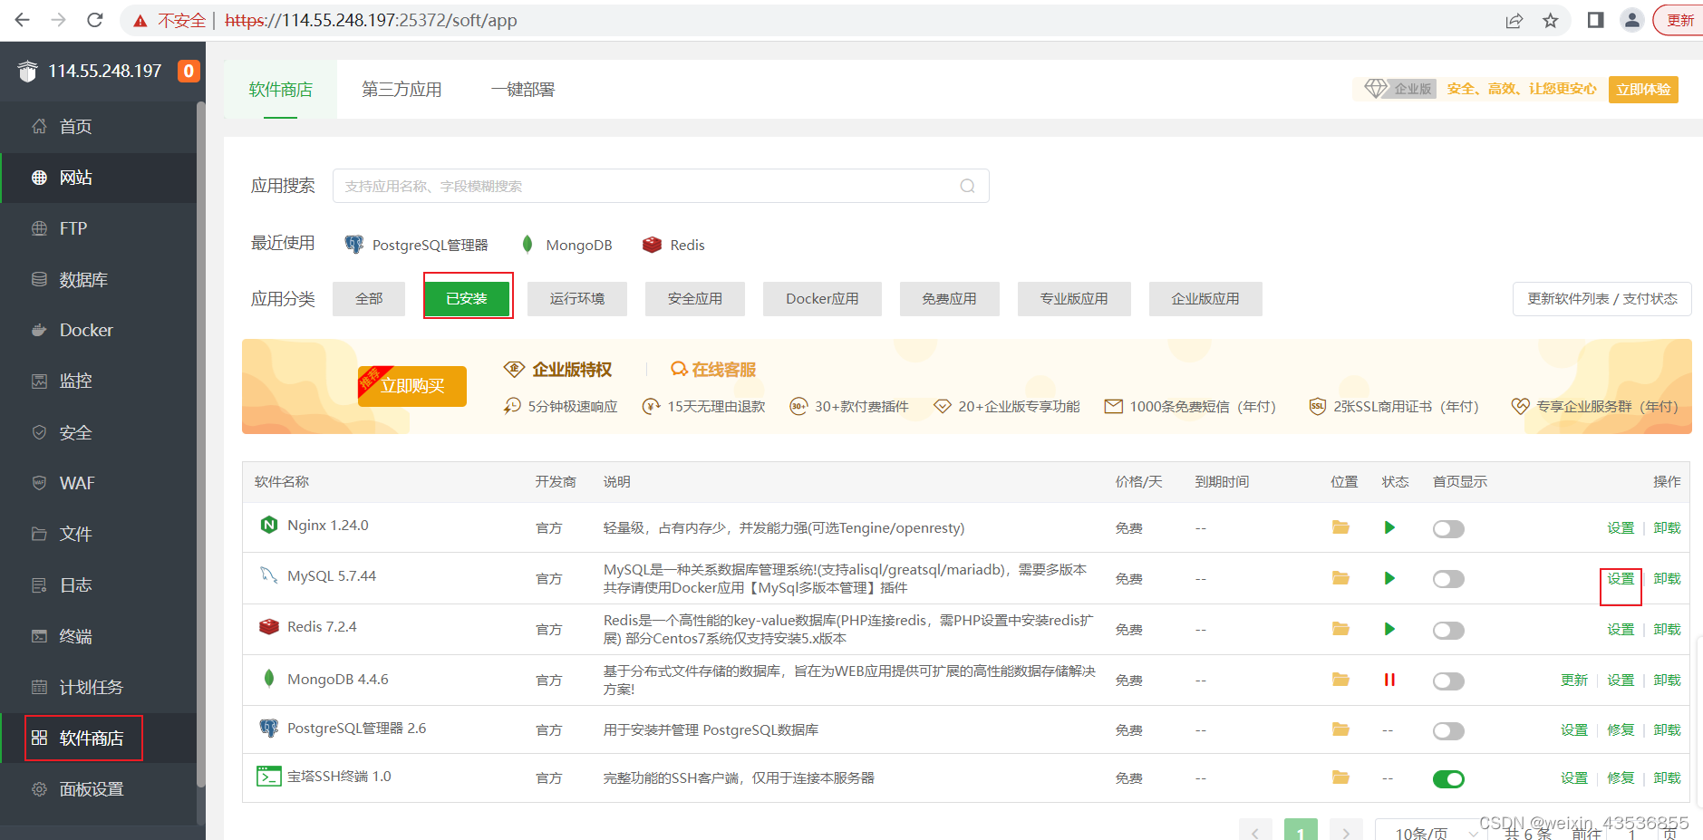Select the 运行环境 category filter
The height and width of the screenshot is (840, 1703).
(x=577, y=299)
